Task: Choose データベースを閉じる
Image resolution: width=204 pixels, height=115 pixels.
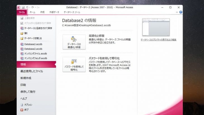Action: tap(33, 38)
